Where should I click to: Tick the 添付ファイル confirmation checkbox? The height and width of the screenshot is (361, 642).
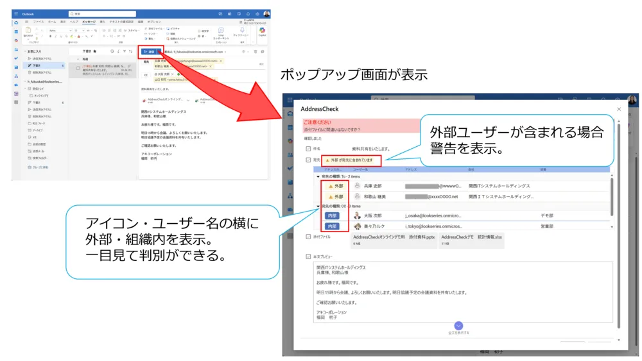pos(308,237)
